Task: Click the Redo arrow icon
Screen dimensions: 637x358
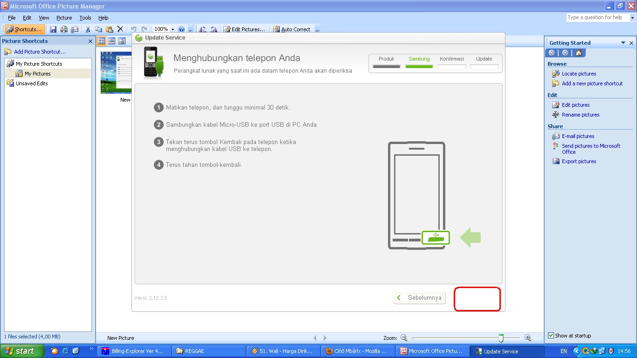Action: [145, 29]
